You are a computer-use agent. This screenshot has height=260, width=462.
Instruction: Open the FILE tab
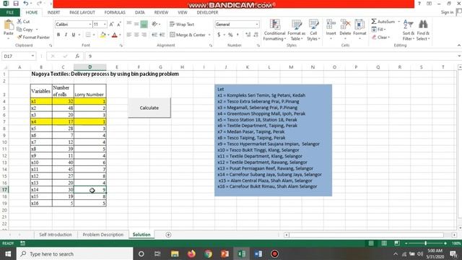(10, 12)
